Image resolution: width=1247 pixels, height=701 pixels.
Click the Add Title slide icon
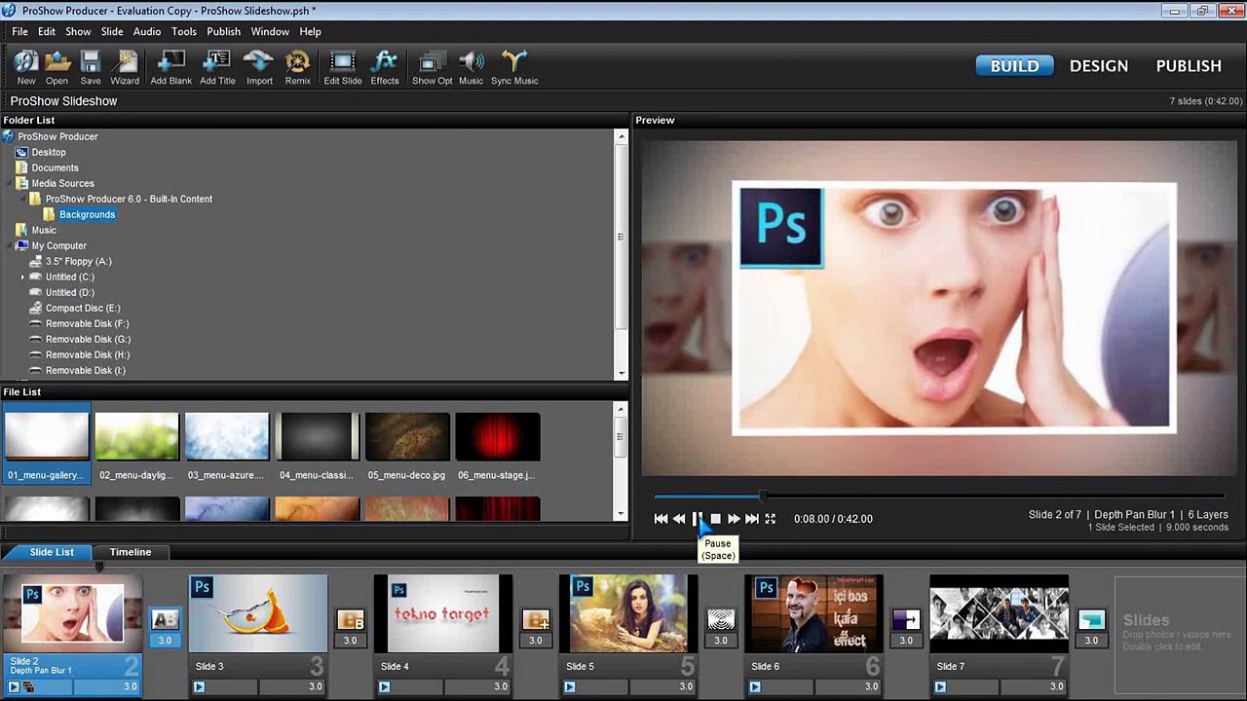point(217,67)
